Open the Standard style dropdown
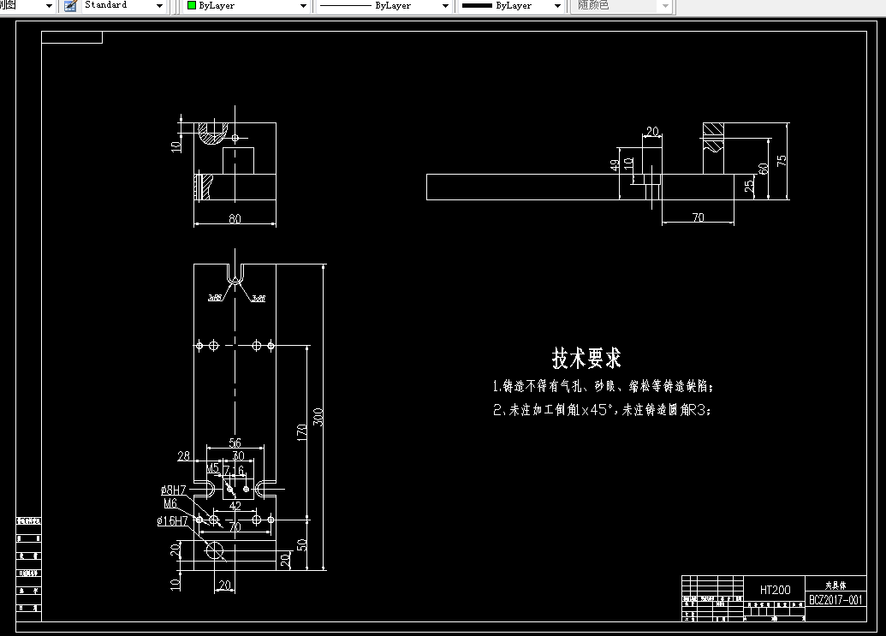886x636 pixels. pos(159,6)
